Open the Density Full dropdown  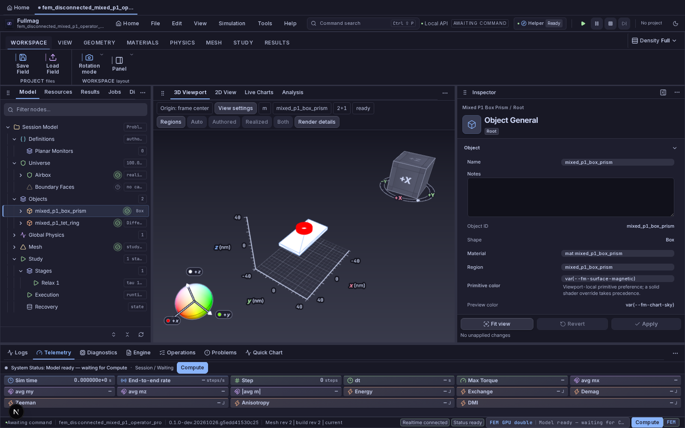coord(654,41)
